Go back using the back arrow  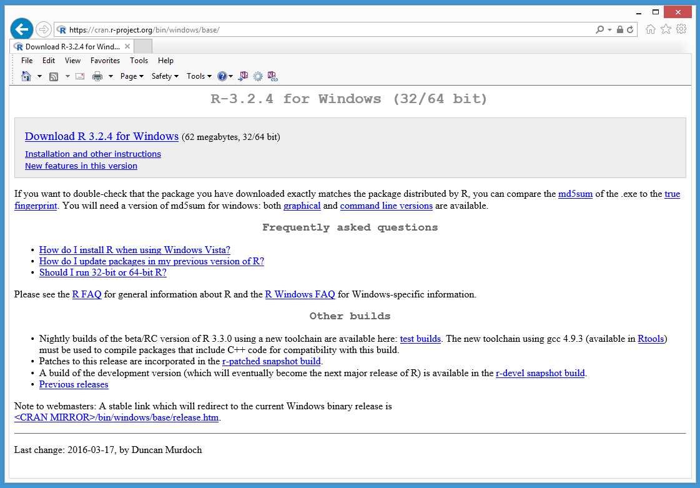21,29
